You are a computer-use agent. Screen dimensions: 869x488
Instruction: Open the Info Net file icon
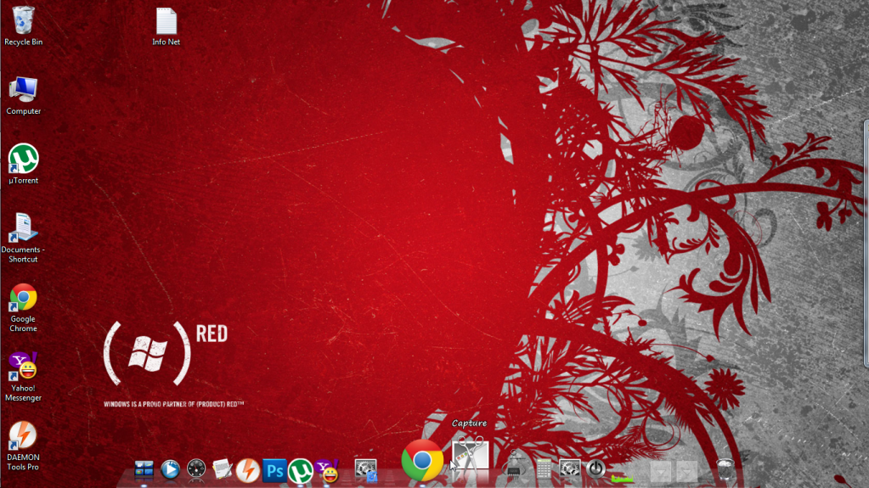[166, 26]
